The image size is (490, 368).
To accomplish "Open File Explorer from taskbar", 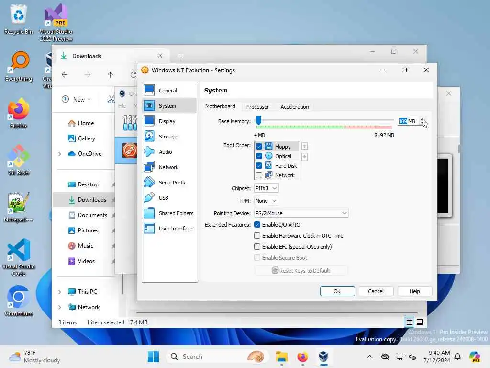I will pos(281,356).
